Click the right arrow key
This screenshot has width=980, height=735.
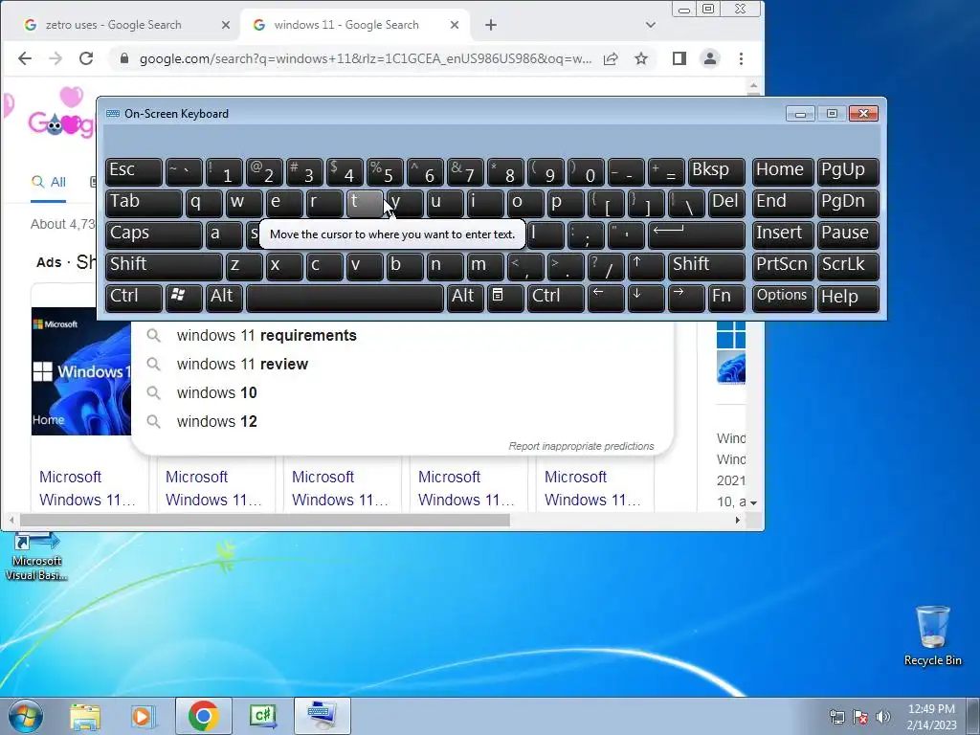point(686,298)
